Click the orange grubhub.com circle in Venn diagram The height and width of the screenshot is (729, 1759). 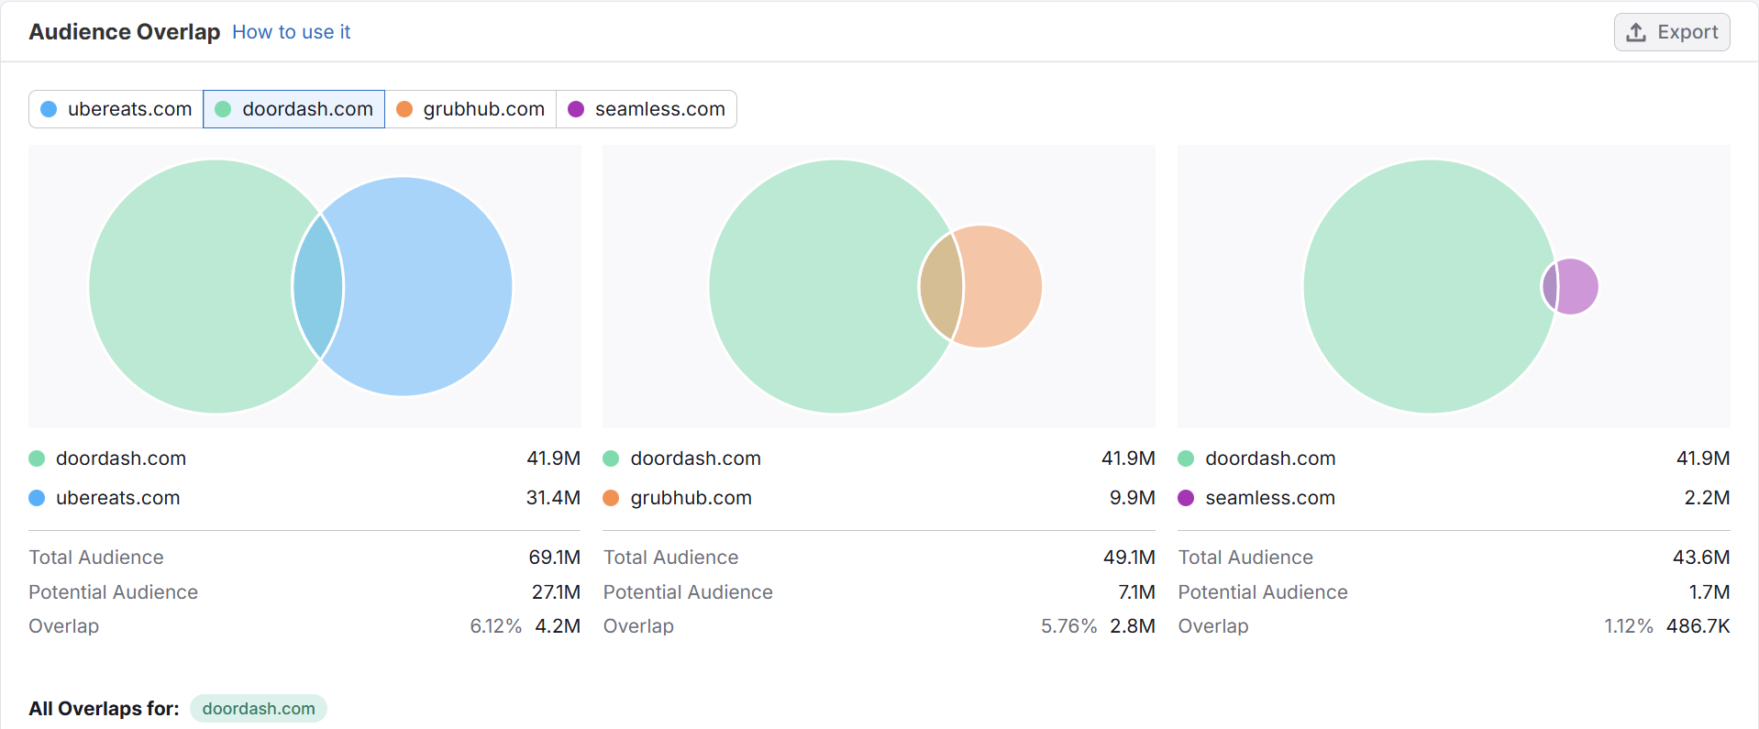coord(1001,286)
